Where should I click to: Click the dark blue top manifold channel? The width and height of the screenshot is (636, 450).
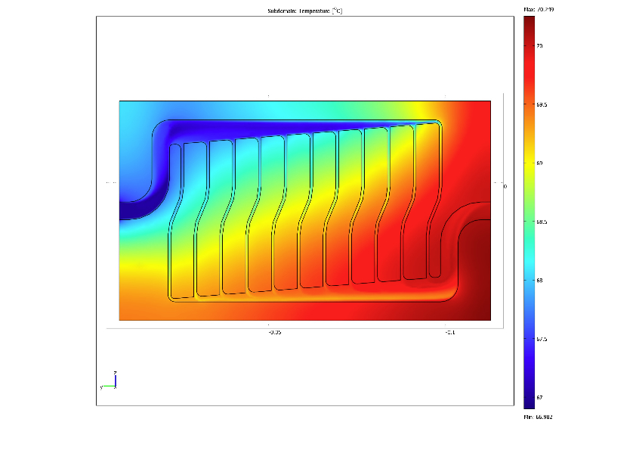tap(302, 126)
